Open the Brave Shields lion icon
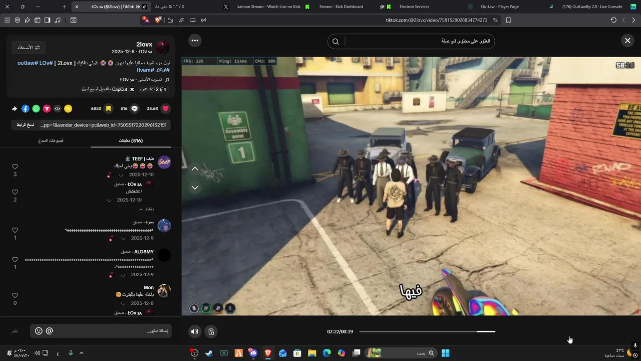The image size is (641, 361). coord(158,20)
